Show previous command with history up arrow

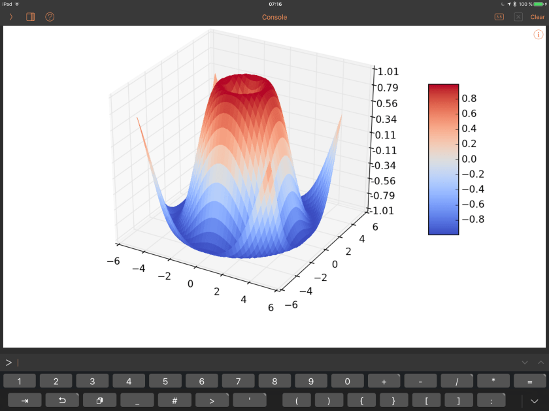pos(541,362)
